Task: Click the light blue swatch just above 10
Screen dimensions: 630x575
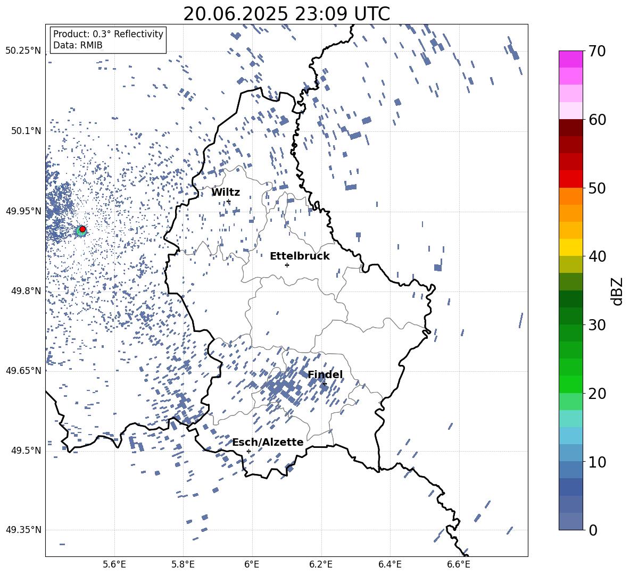Action: (x=571, y=453)
